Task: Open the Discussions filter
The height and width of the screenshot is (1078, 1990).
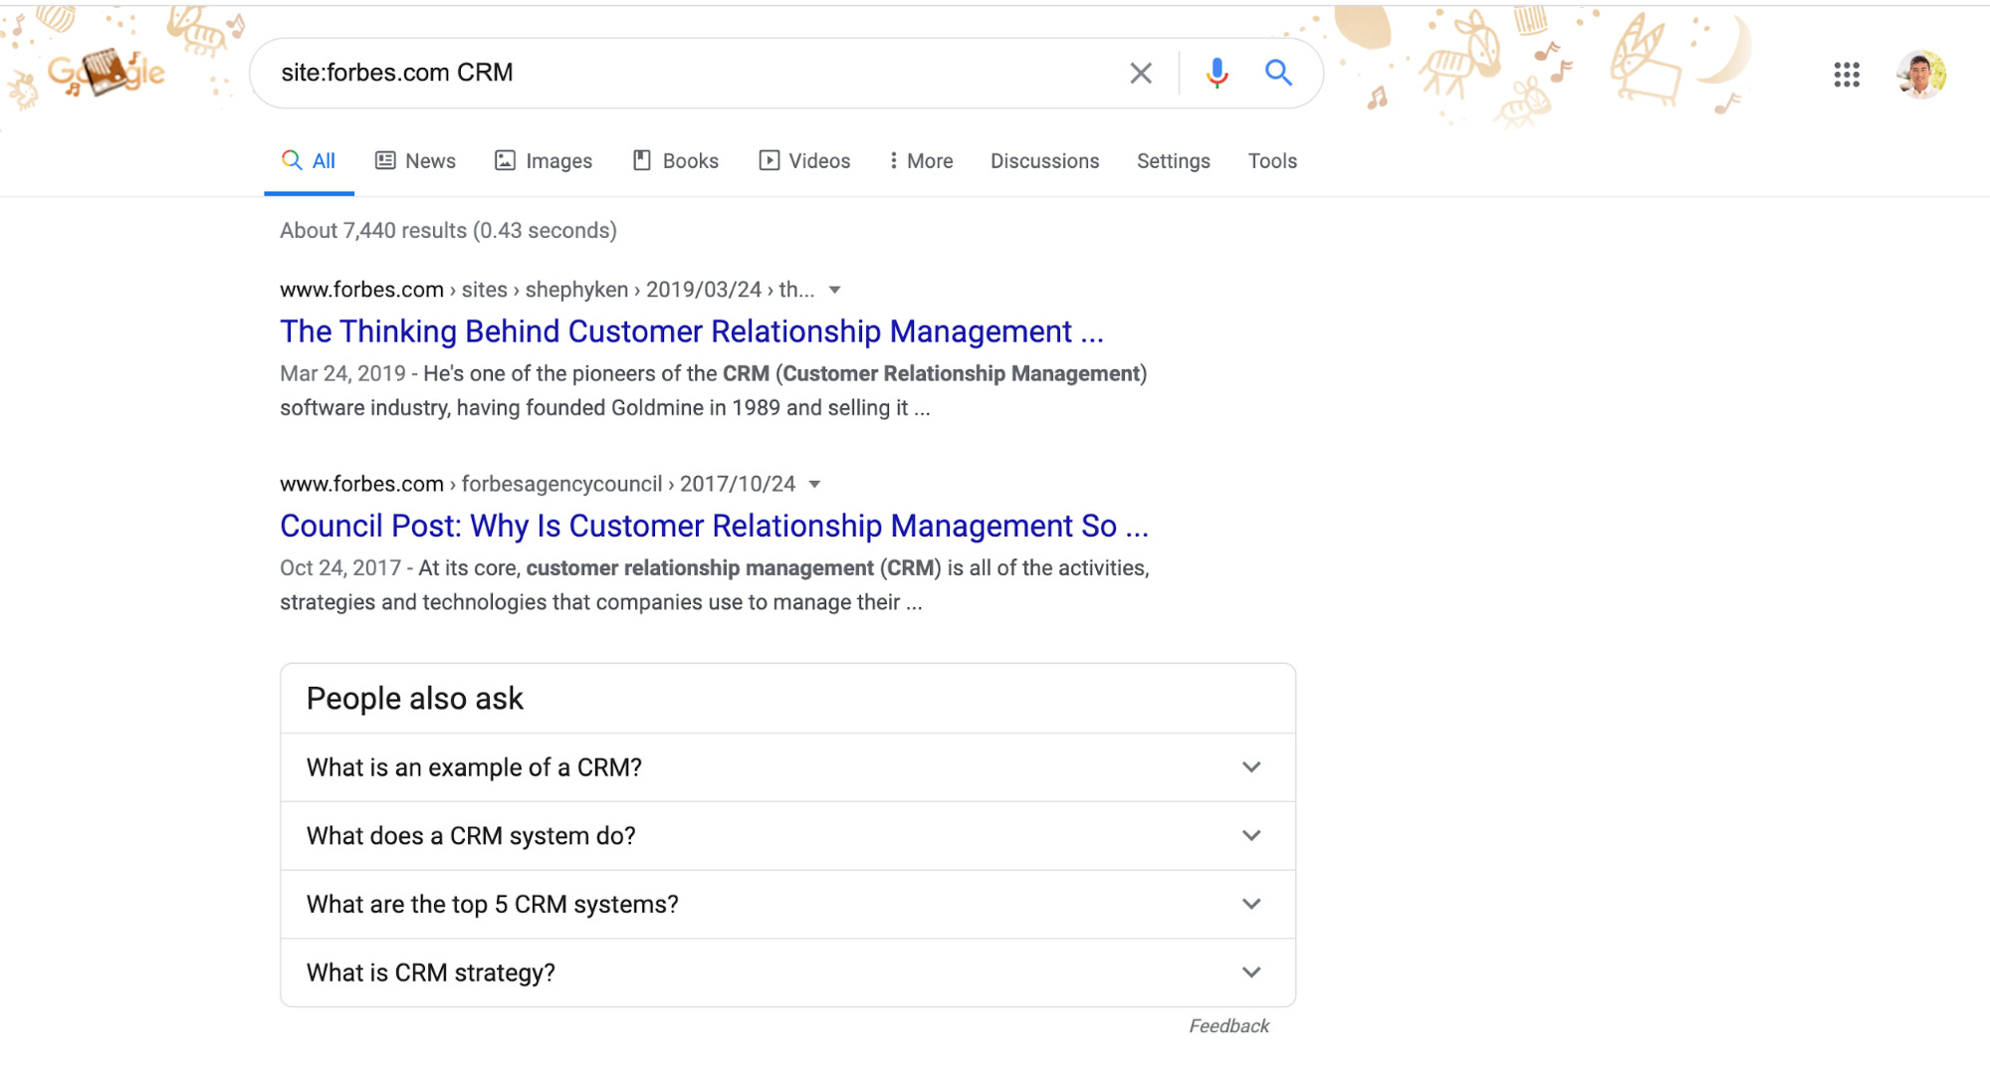Action: (1044, 161)
